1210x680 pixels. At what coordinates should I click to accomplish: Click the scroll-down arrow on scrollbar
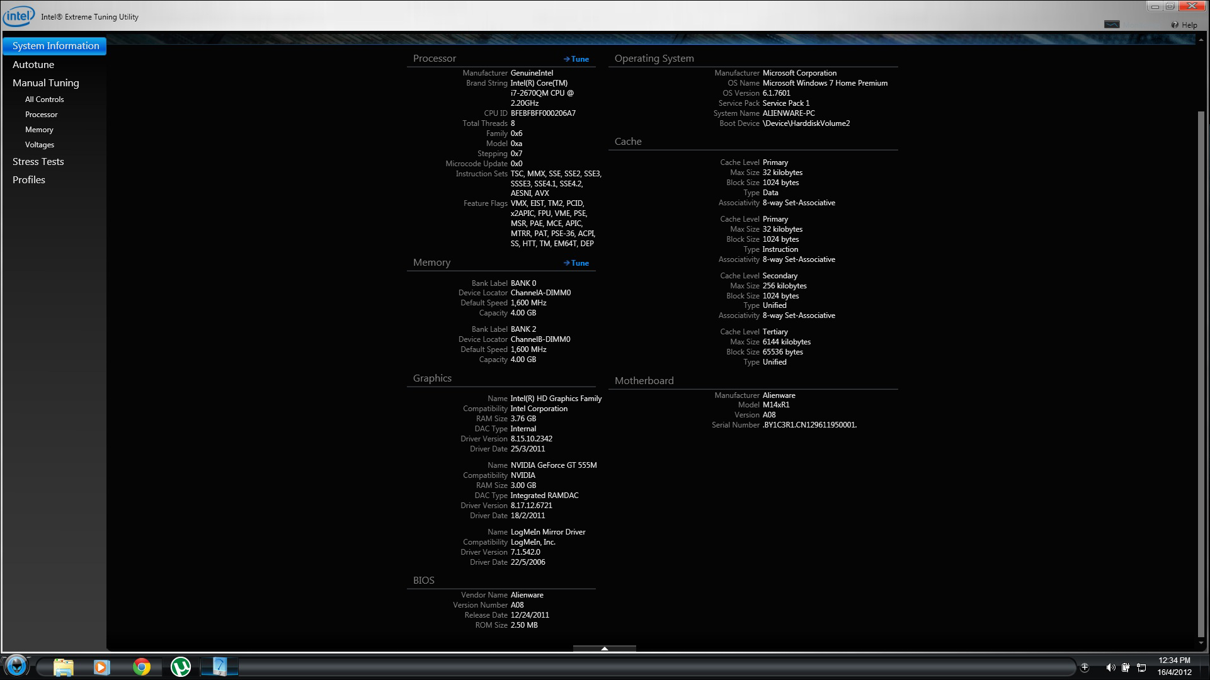coord(1201,644)
